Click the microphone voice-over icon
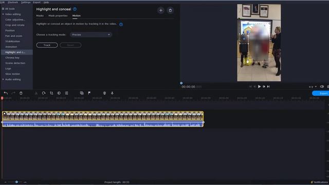This screenshot has height=185, width=329. click(x=112, y=93)
